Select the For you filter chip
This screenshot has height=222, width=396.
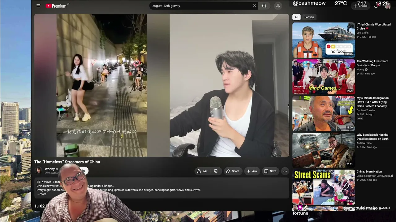[309, 17]
